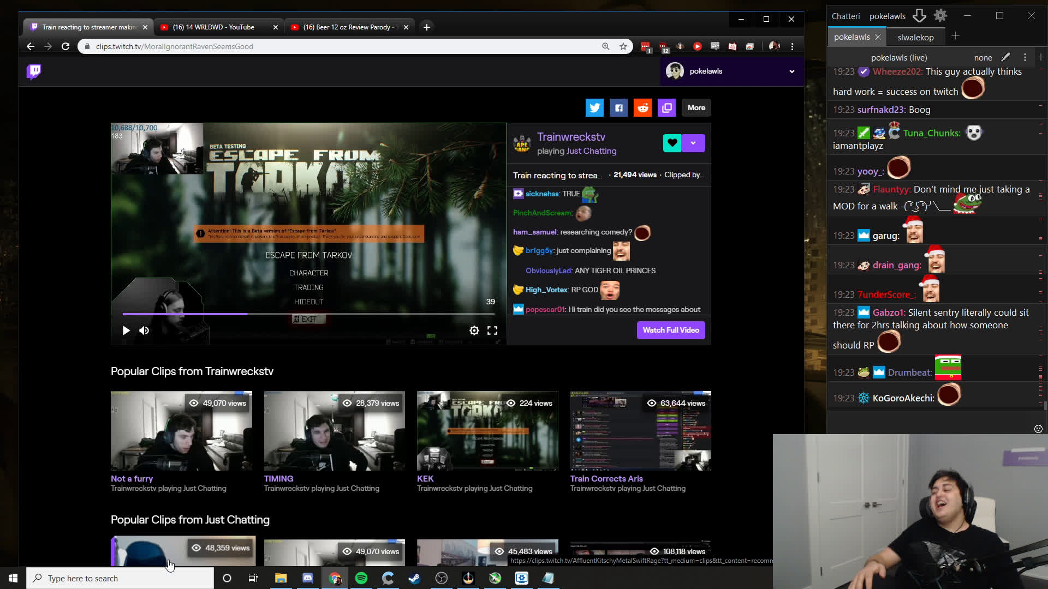Share the clip to Facebook
Screen dimensions: 1048x589
[x=618, y=107]
